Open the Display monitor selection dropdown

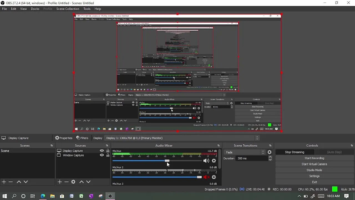click(x=182, y=138)
